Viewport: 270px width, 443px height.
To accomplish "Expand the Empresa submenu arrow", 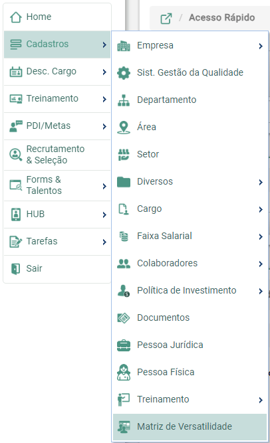I will point(261,46).
